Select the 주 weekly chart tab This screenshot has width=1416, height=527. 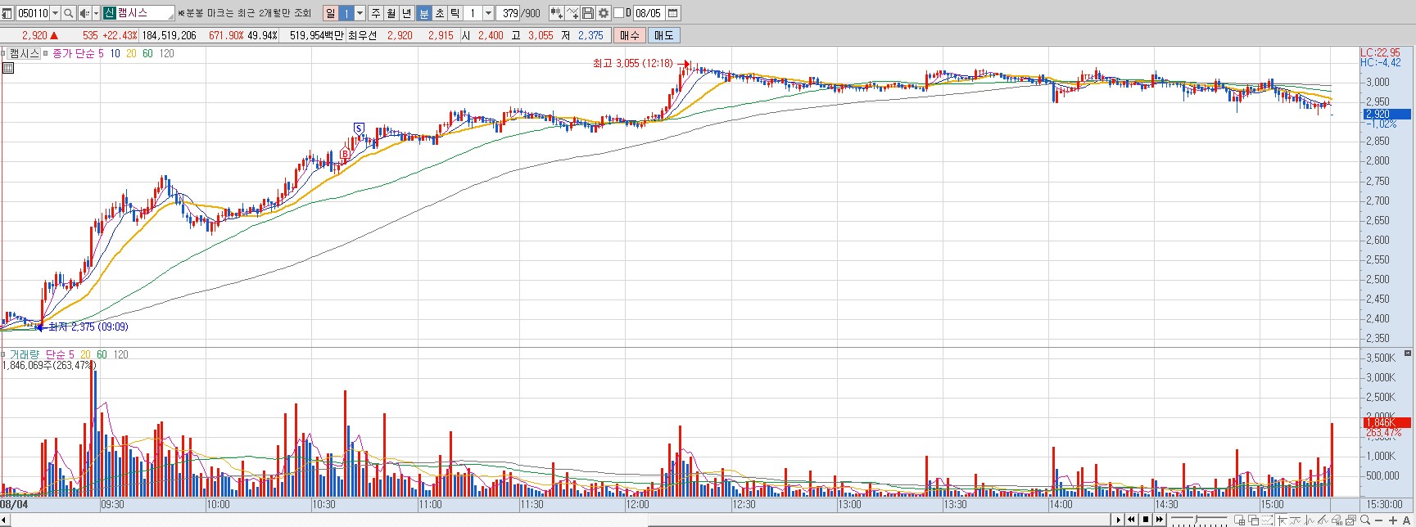coord(376,13)
